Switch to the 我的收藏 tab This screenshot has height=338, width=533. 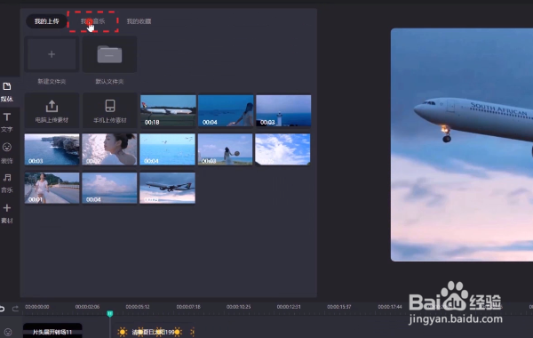tap(139, 21)
